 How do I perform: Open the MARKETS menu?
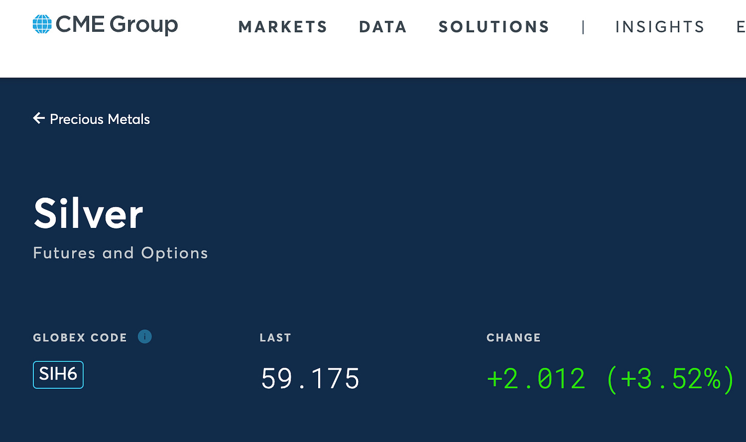point(283,27)
